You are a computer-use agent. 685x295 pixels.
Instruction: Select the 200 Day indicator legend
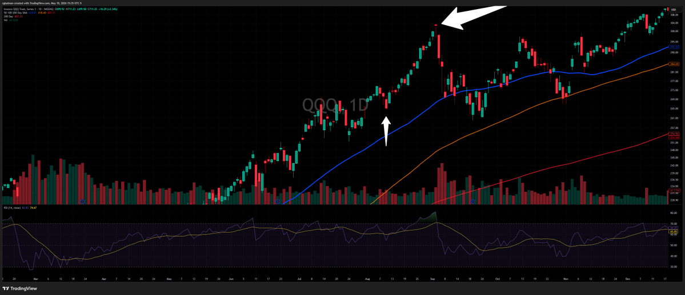click(x=9, y=17)
